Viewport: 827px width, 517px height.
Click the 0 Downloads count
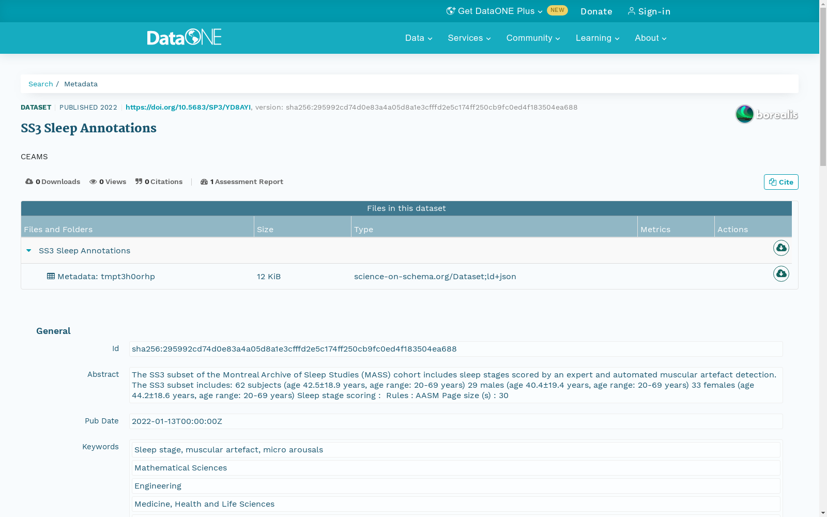[x=53, y=181]
